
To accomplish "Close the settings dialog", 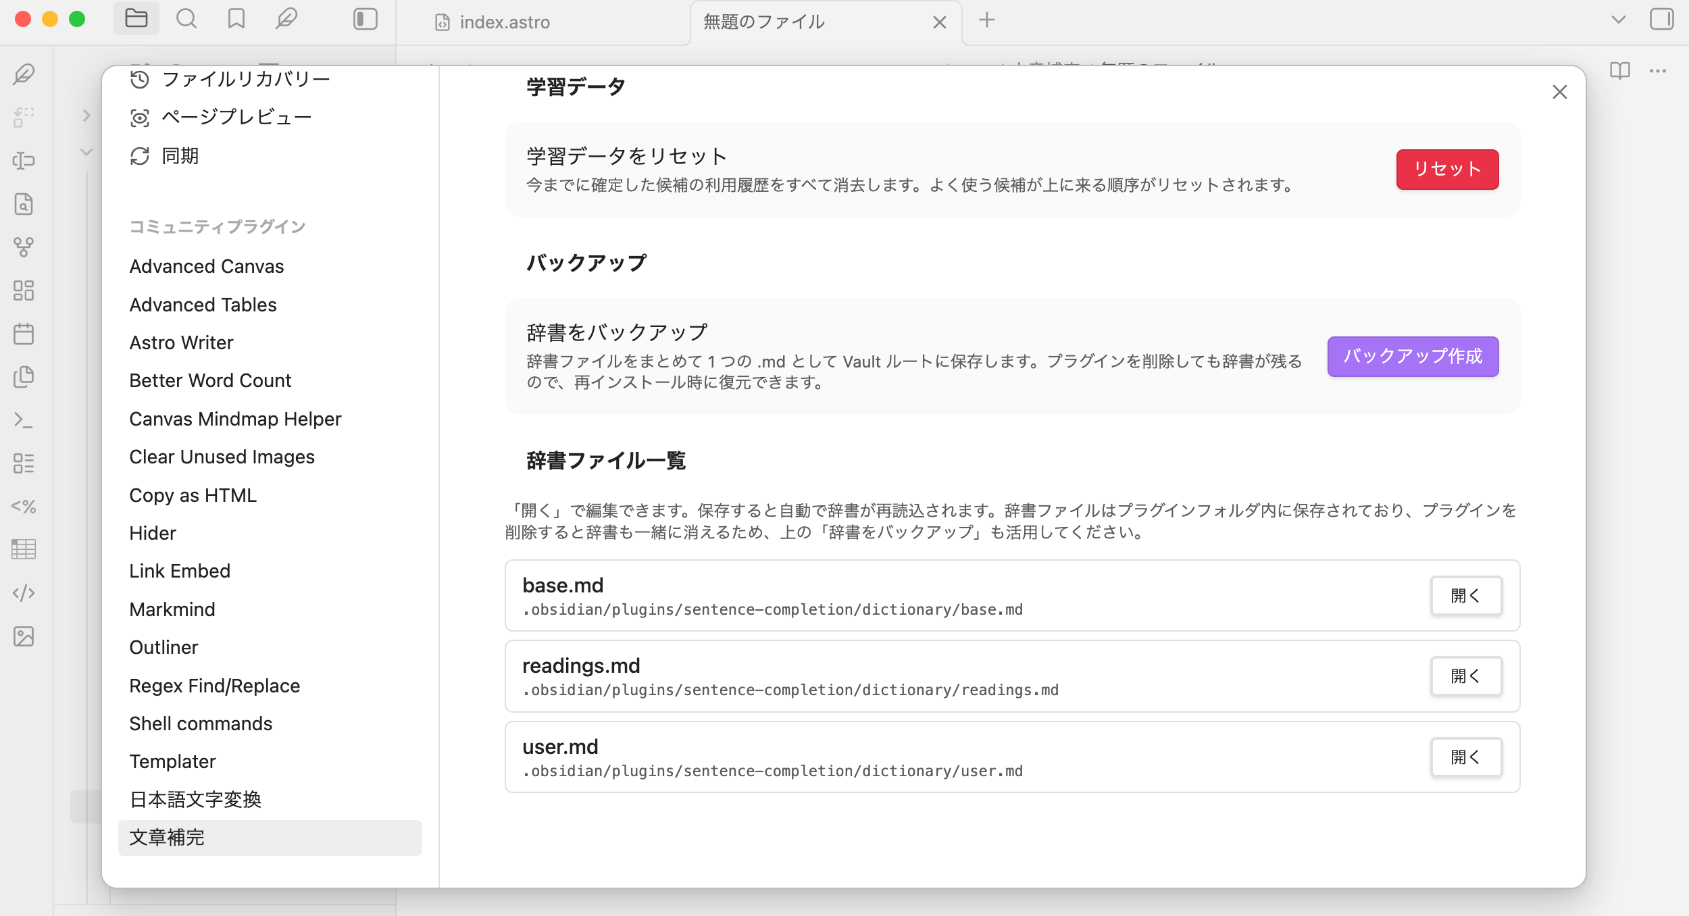I will 1560,92.
